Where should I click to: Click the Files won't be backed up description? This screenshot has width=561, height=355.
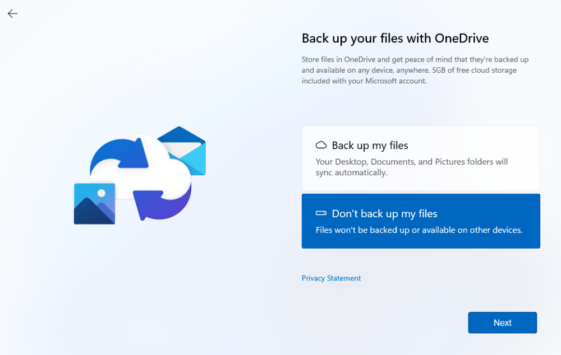pyautogui.click(x=419, y=230)
